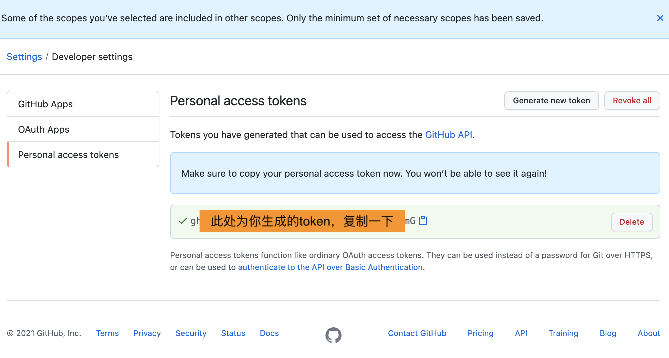Screen dimensions: 669x358
Task: Open Terms footer link
Action: (107, 333)
